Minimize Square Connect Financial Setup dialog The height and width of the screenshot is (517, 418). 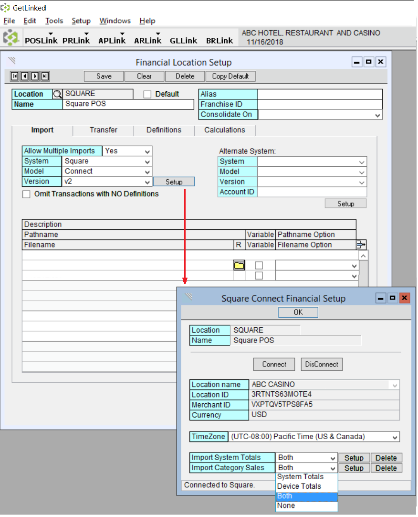click(x=381, y=298)
